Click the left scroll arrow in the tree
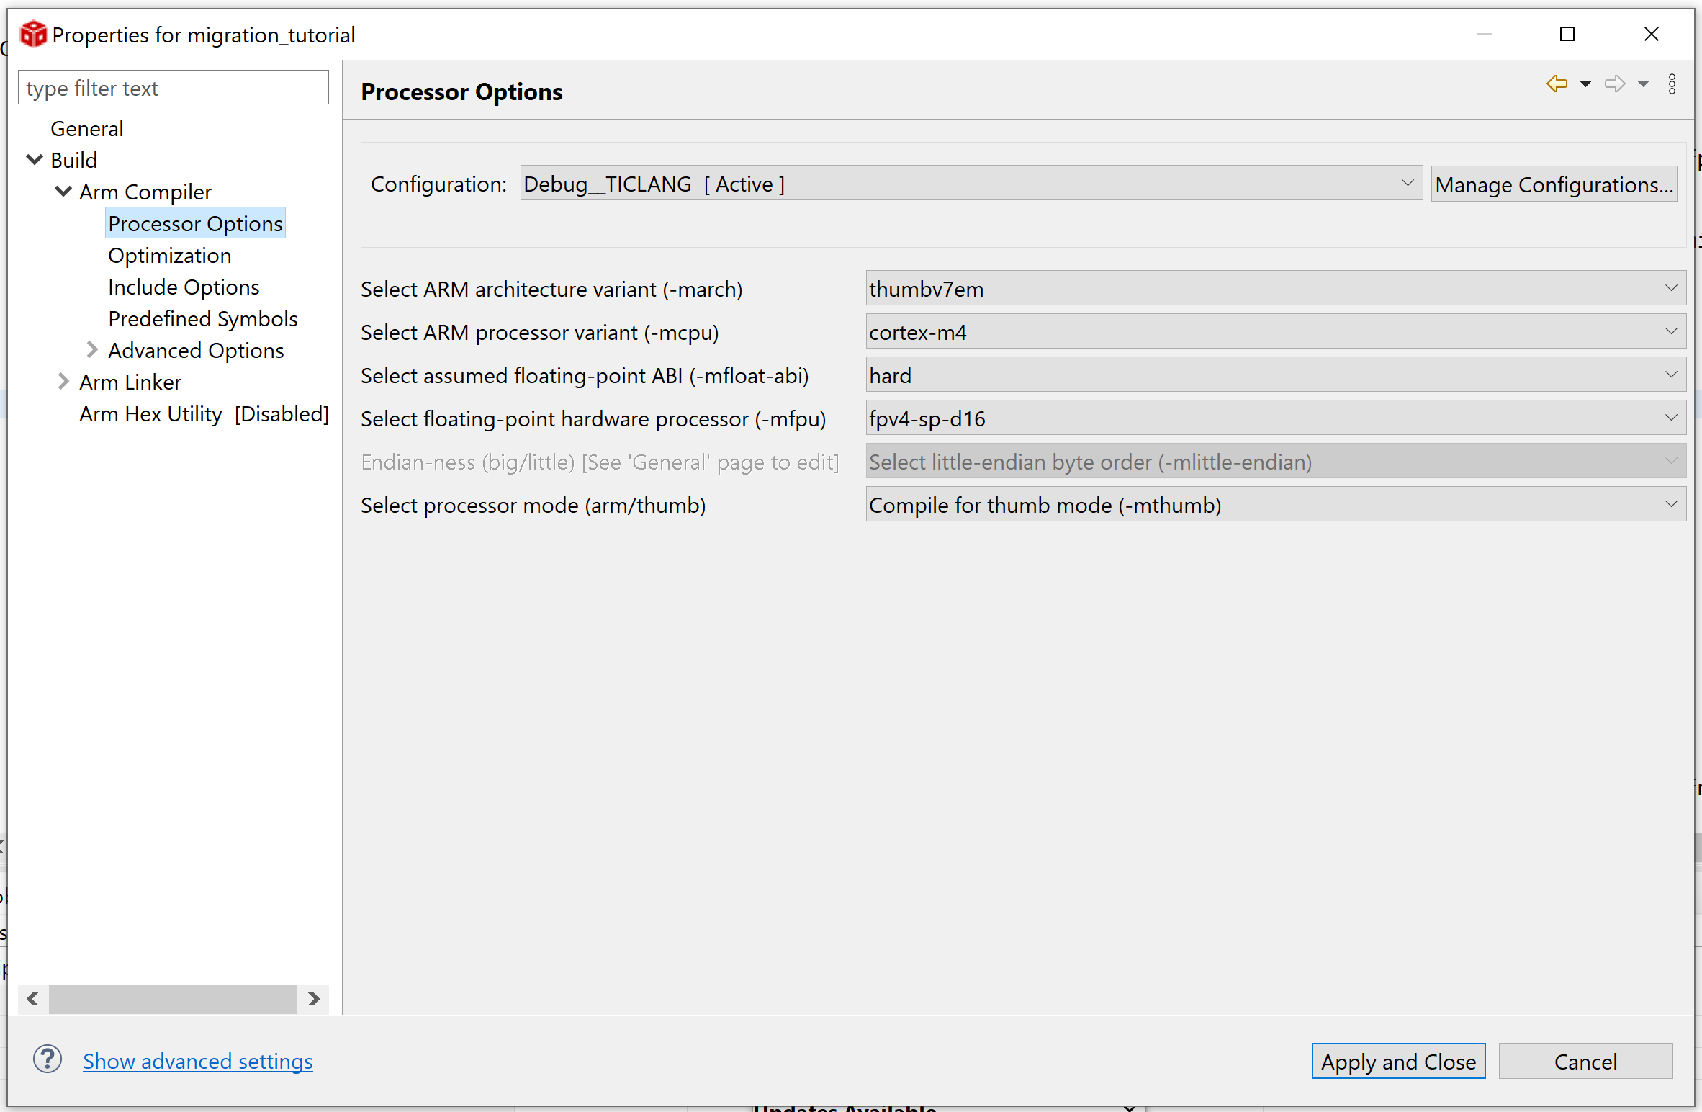 pyautogui.click(x=32, y=999)
